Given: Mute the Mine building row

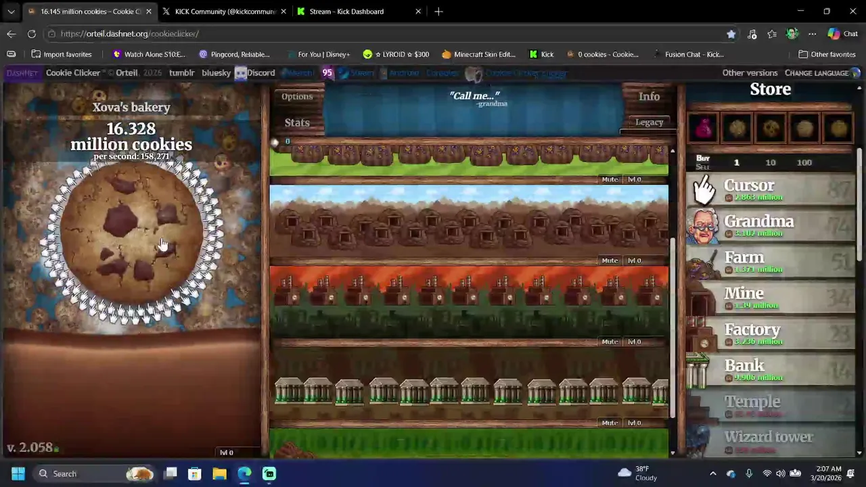Looking at the screenshot, I should [610, 260].
